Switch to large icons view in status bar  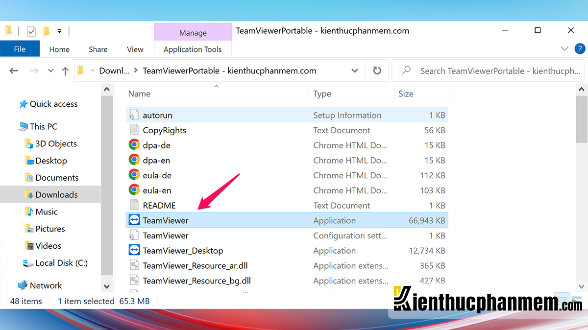tap(576, 298)
